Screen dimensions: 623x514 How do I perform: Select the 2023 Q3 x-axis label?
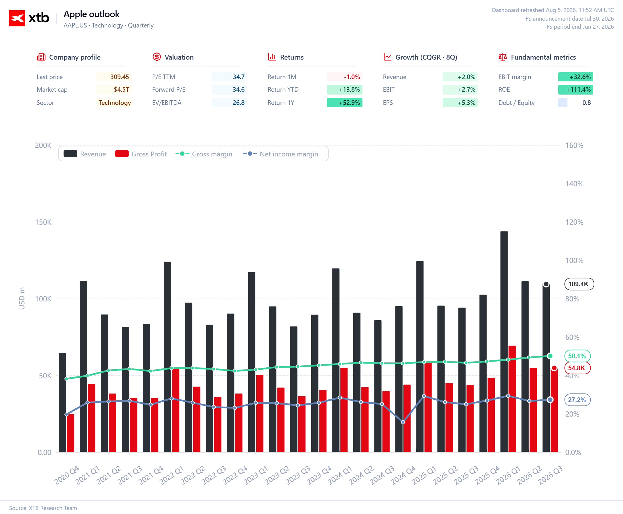298,475
